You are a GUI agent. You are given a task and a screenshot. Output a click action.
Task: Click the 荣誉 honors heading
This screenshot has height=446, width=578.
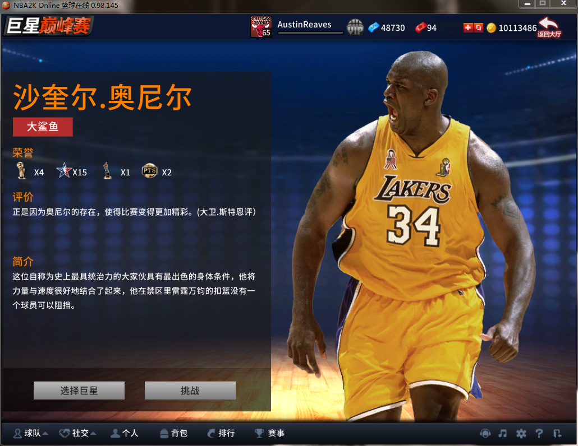click(23, 152)
